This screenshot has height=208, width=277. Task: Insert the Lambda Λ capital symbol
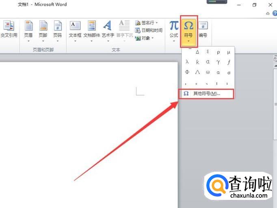click(197, 72)
